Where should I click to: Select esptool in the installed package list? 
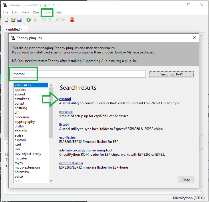(31, 140)
